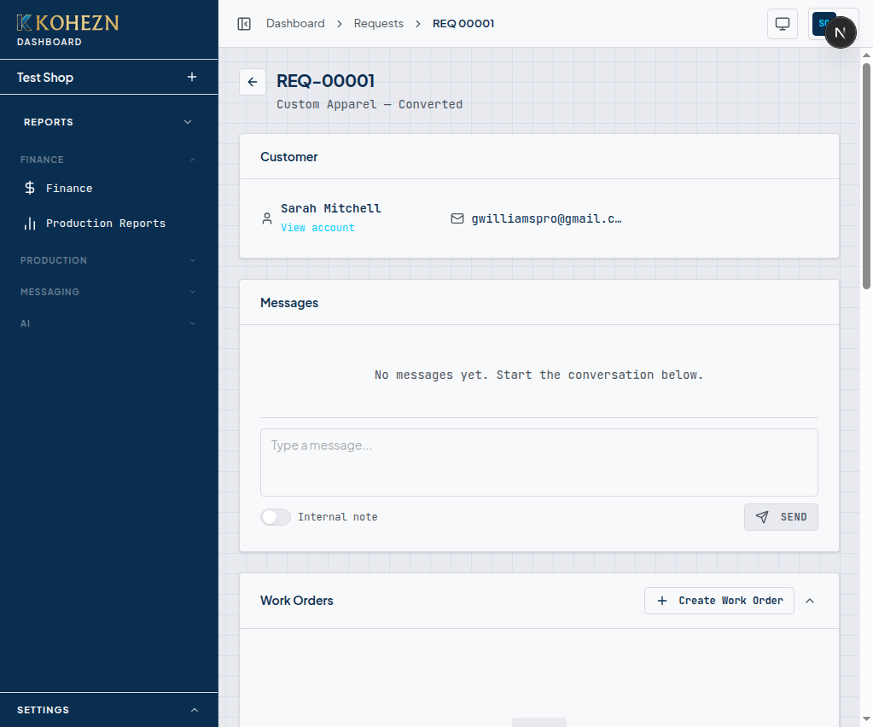Screen dimensions: 873x727
Task: Click the Custom Apparel — Converted subtitle
Action: pyautogui.click(x=370, y=104)
